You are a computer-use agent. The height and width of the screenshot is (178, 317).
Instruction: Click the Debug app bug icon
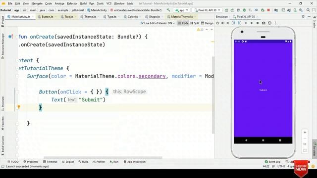tap(244, 10)
